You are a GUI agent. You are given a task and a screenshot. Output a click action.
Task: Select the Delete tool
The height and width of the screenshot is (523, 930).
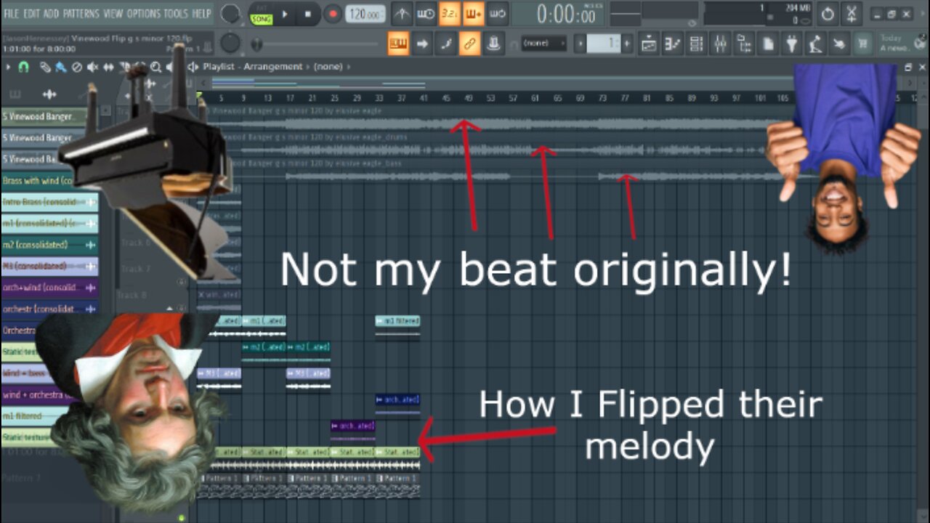click(x=76, y=67)
